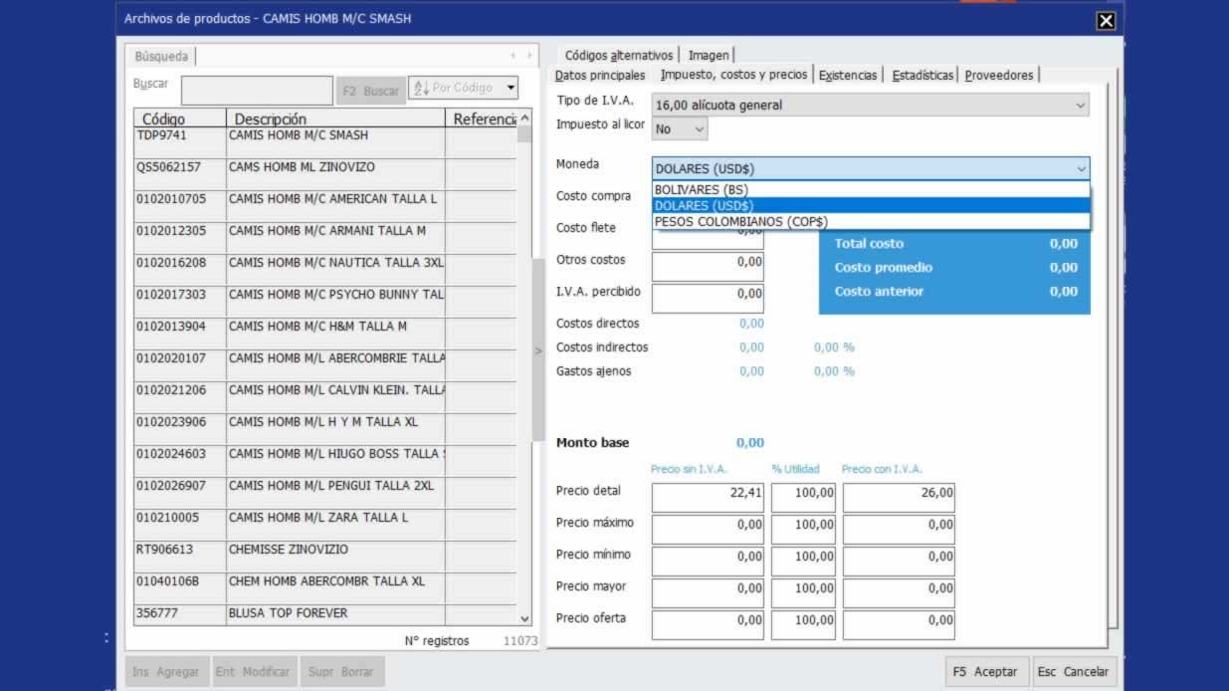Switch to the Existencias tab

(848, 76)
